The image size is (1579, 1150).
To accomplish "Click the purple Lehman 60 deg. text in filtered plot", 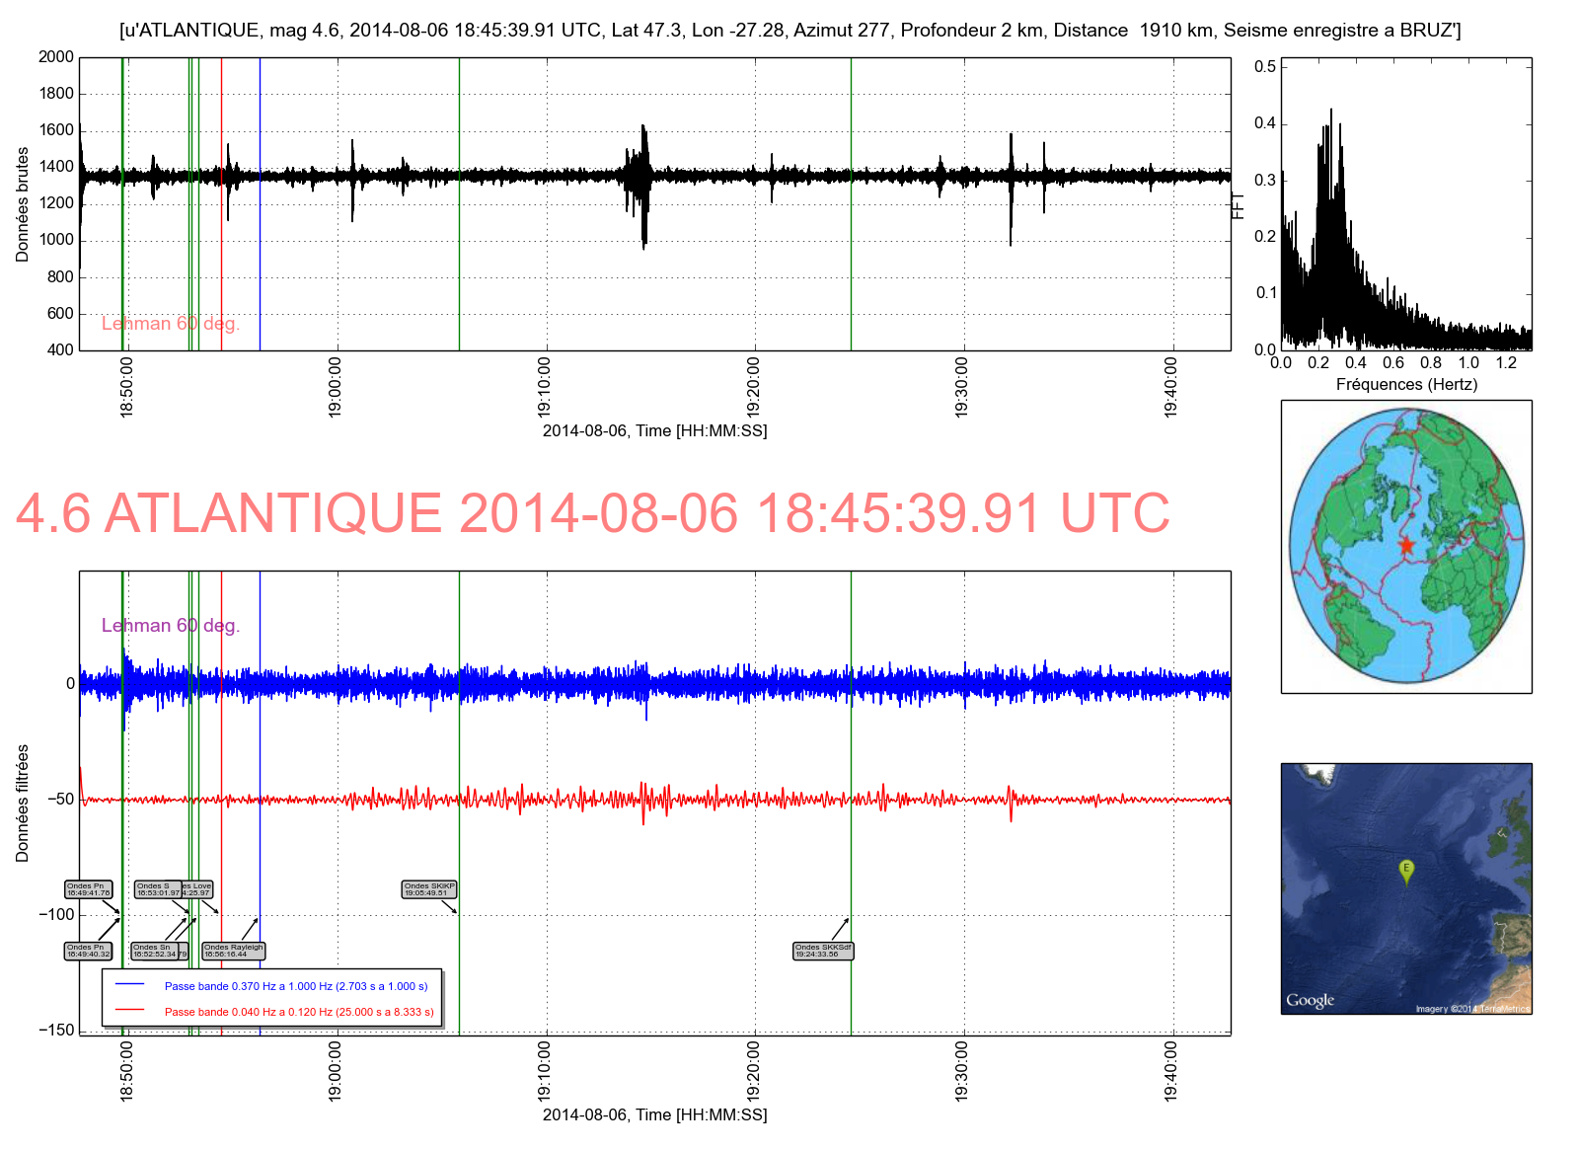I will pyautogui.click(x=171, y=626).
